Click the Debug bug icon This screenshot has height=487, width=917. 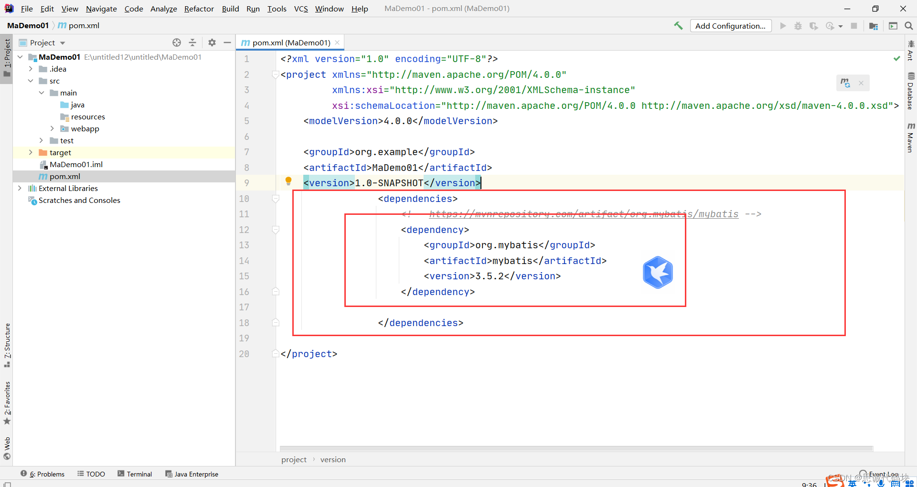[x=798, y=26]
